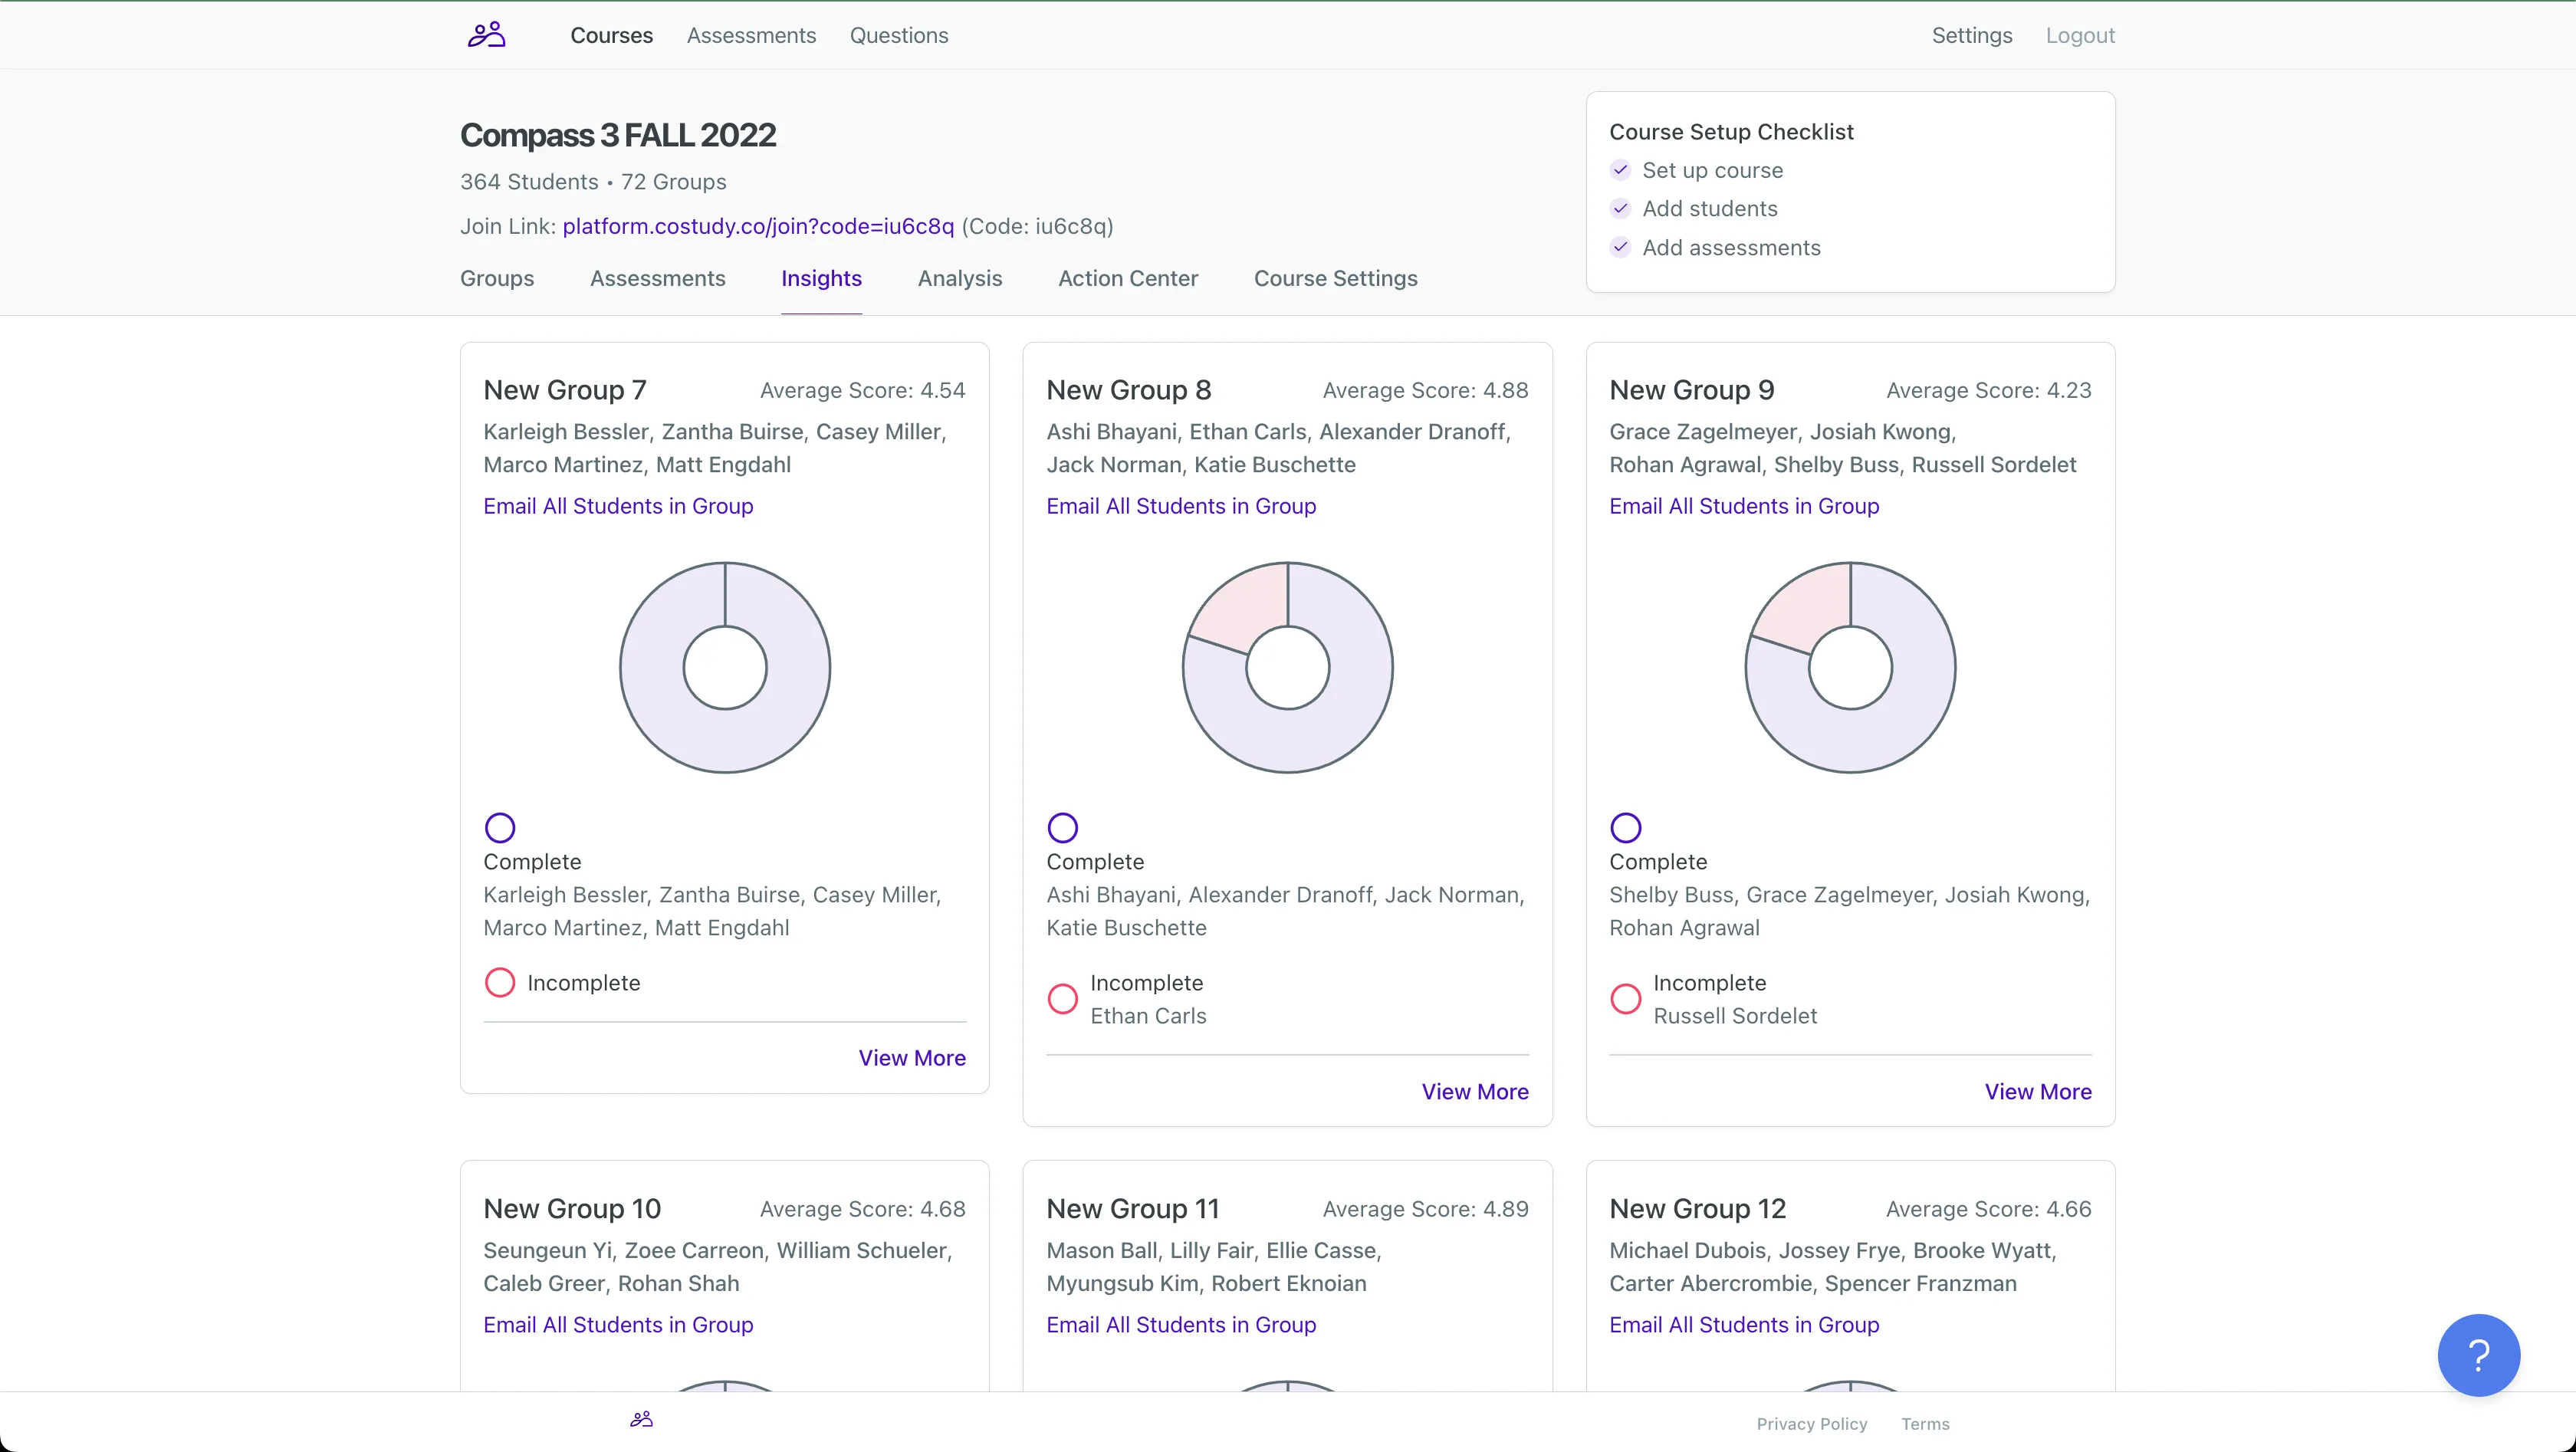Click the Costudy home icon top left
2576x1452 pixels.
tap(487, 34)
